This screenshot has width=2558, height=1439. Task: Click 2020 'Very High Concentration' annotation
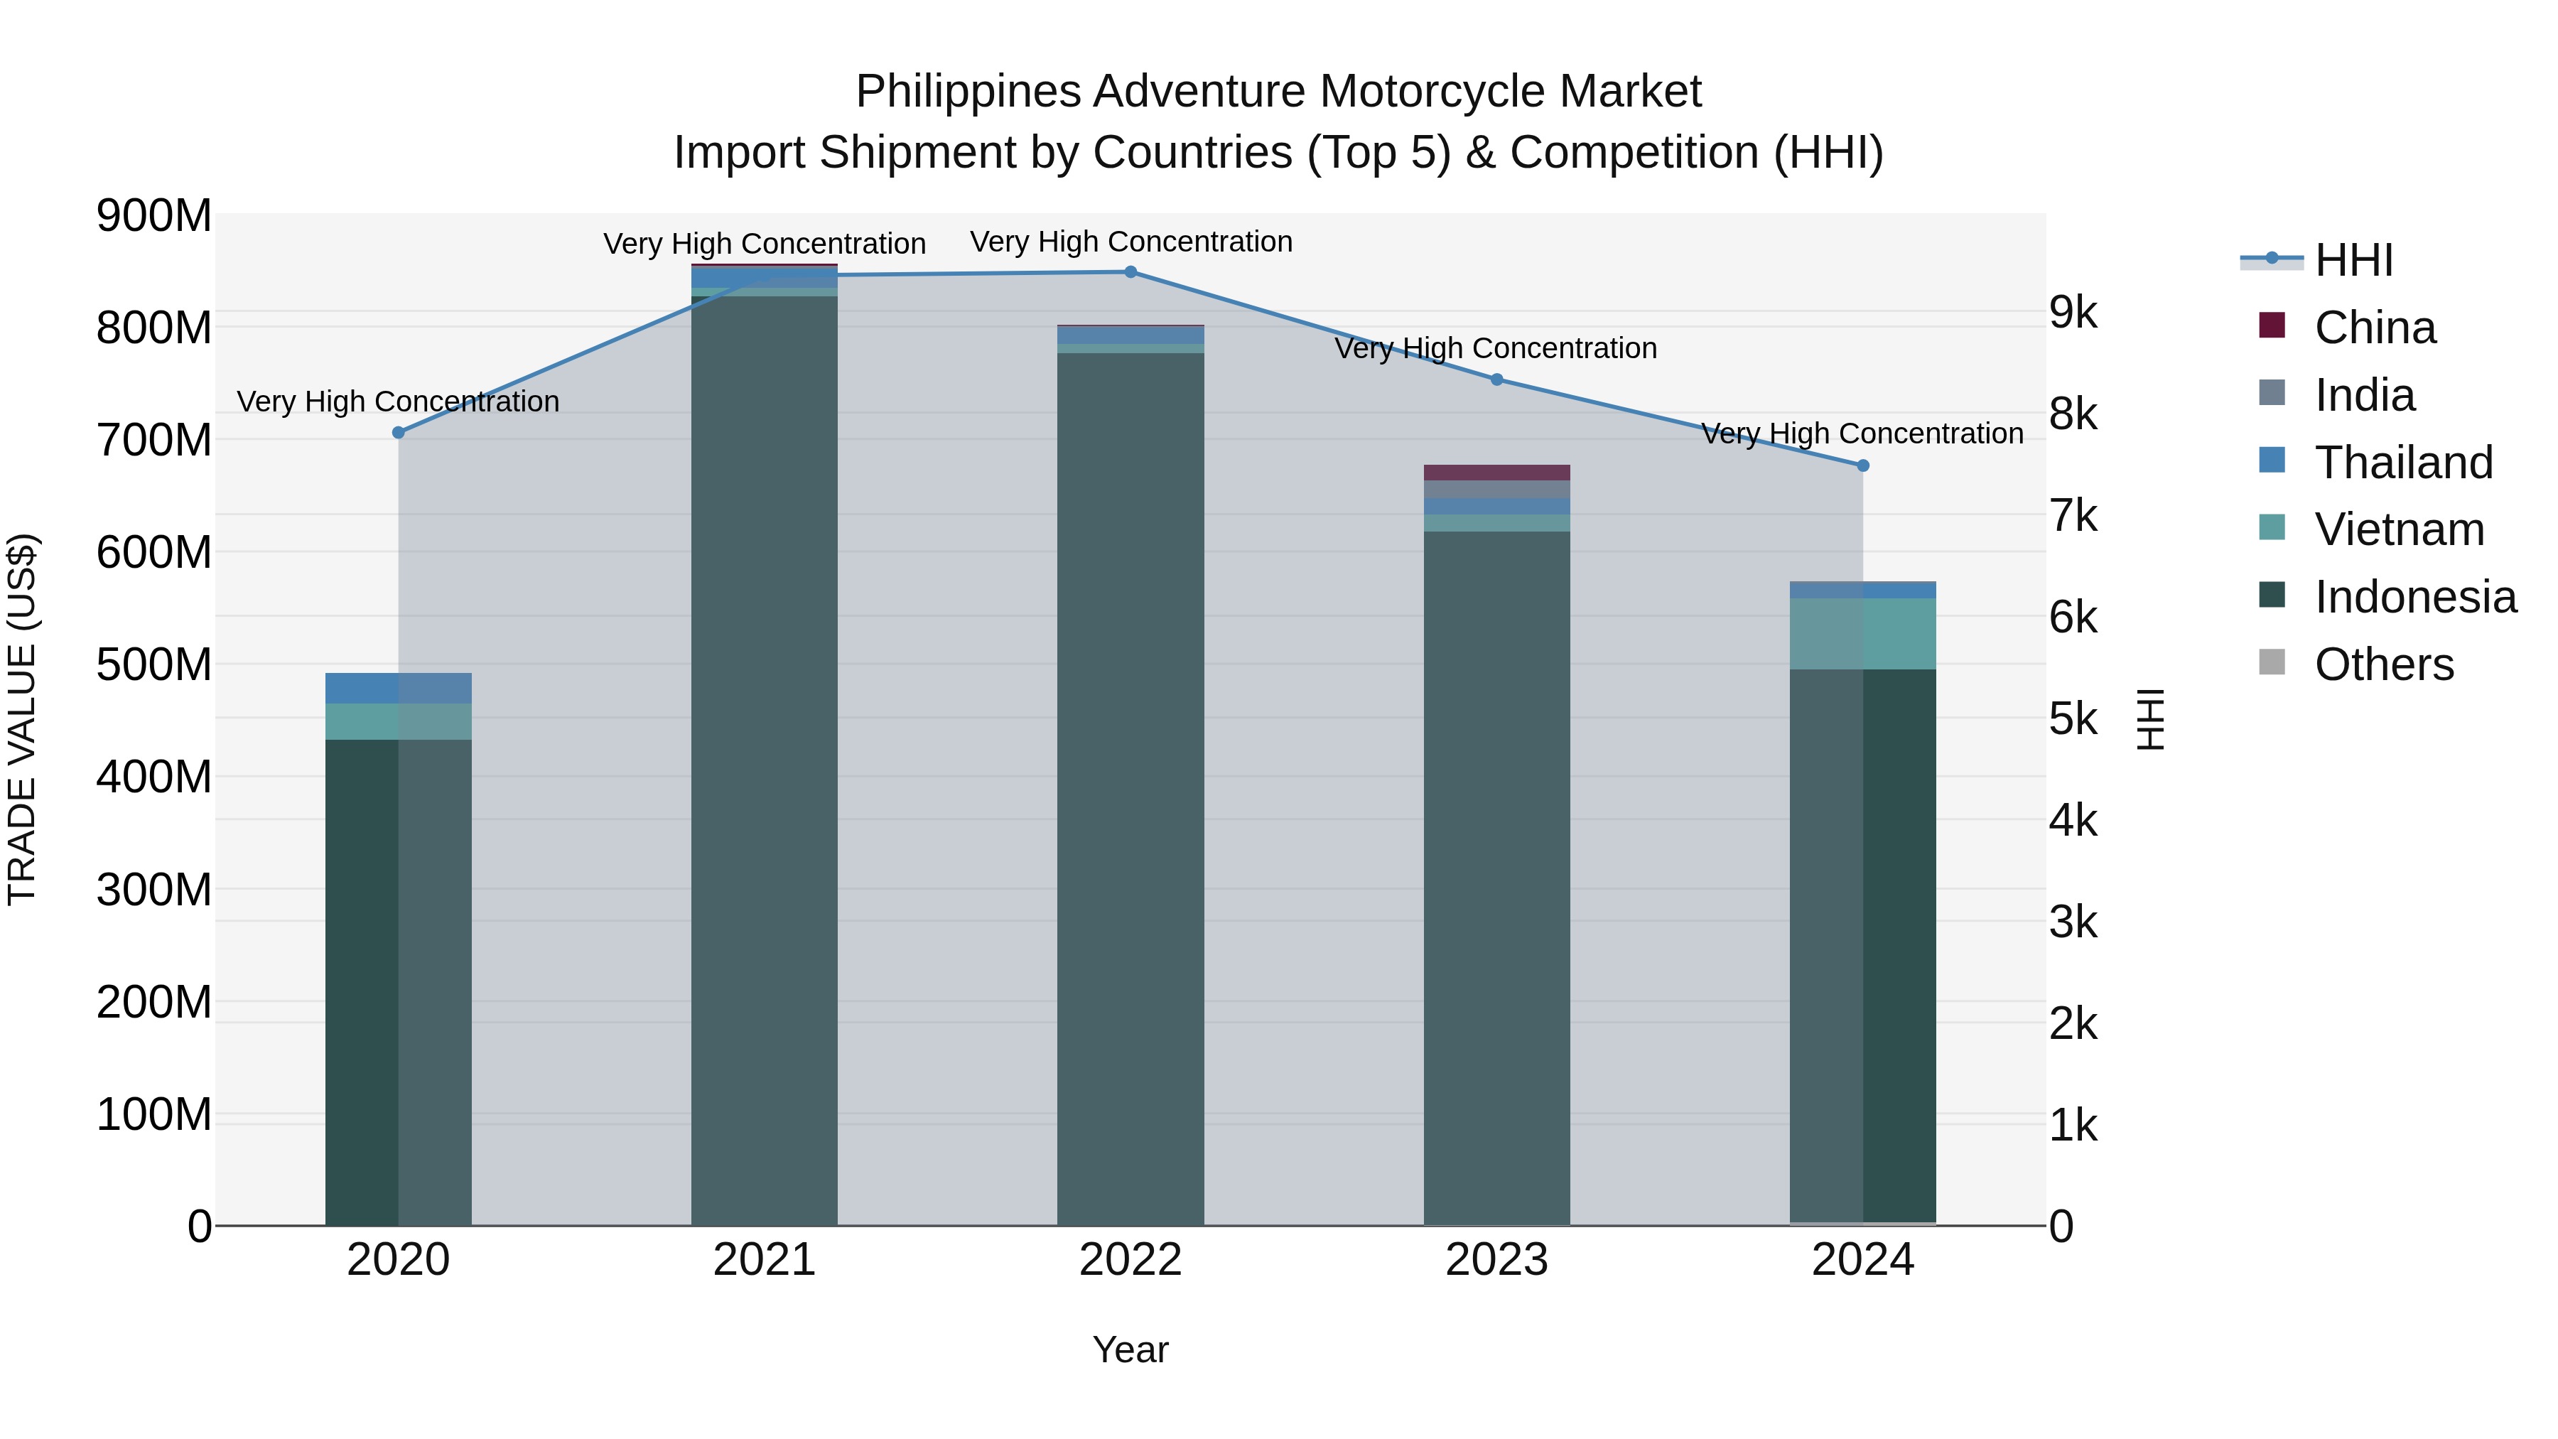coord(398,401)
